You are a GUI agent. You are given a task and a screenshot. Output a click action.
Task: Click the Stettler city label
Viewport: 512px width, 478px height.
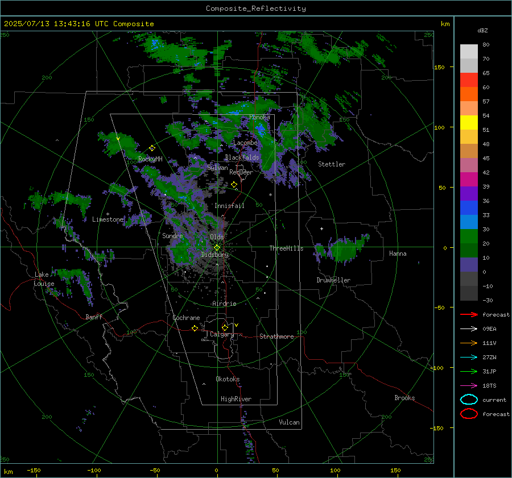pos(332,164)
